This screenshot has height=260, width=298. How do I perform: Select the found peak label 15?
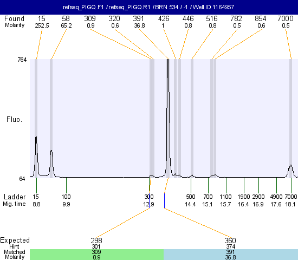41,18
